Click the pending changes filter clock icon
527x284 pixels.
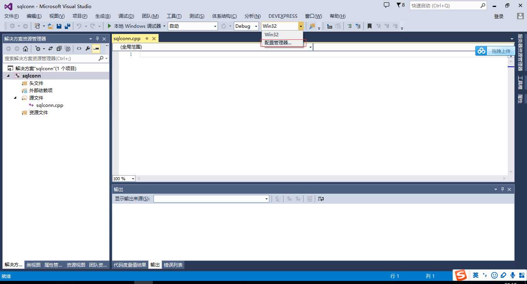point(38,49)
